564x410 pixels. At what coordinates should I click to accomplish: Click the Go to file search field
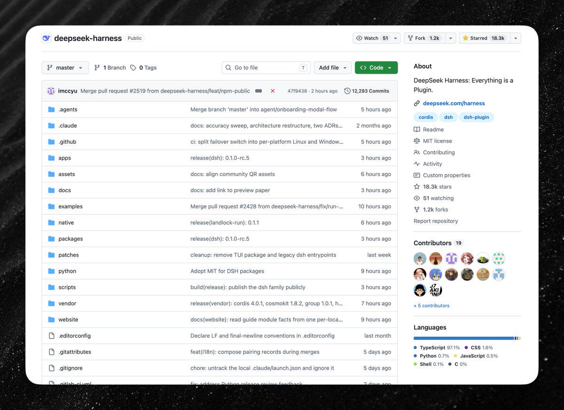click(x=266, y=68)
